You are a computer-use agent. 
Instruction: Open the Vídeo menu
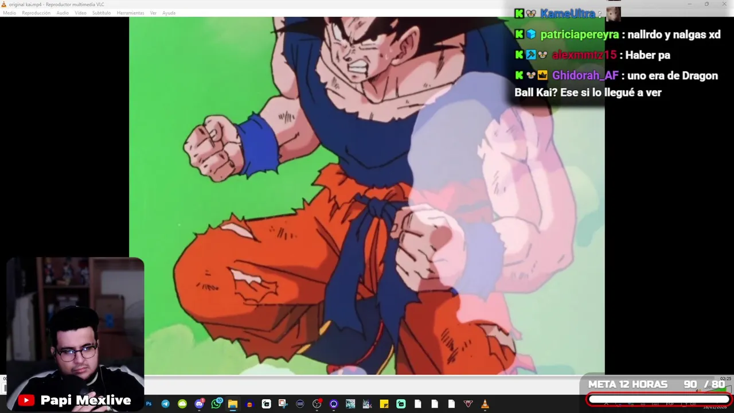(x=80, y=13)
